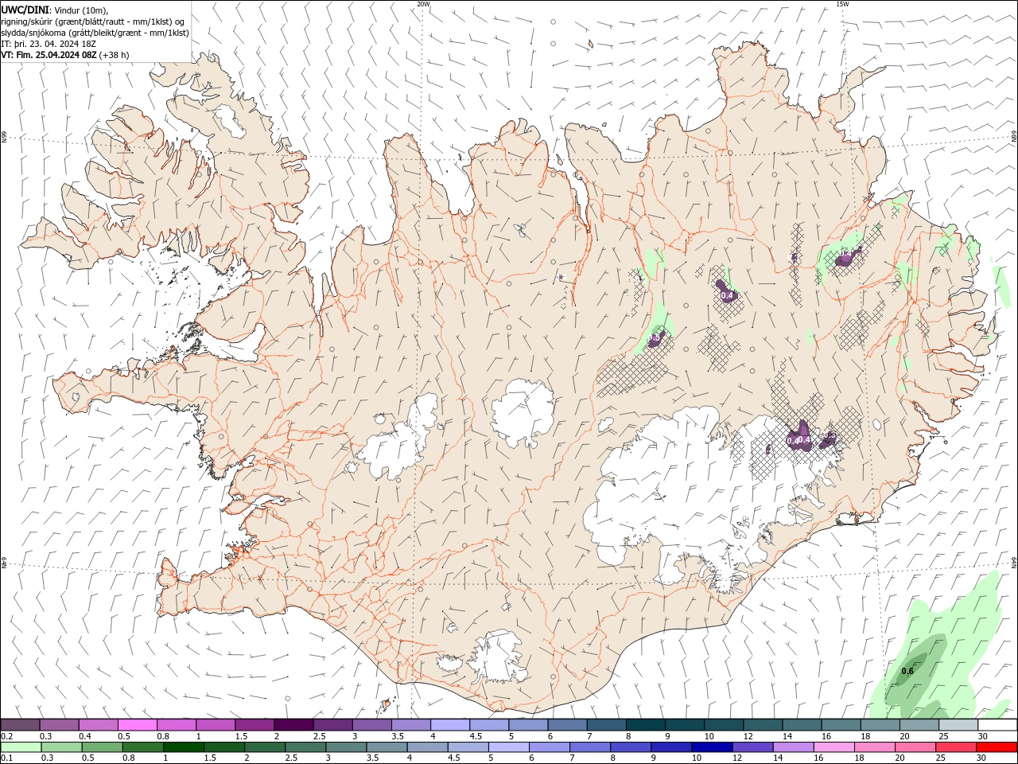Select the light violet 14–16 rain swatch

[793, 746]
